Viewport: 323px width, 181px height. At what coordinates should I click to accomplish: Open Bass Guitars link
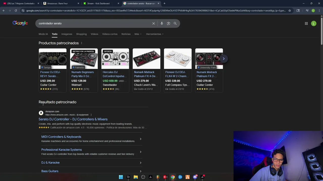click(x=50, y=171)
